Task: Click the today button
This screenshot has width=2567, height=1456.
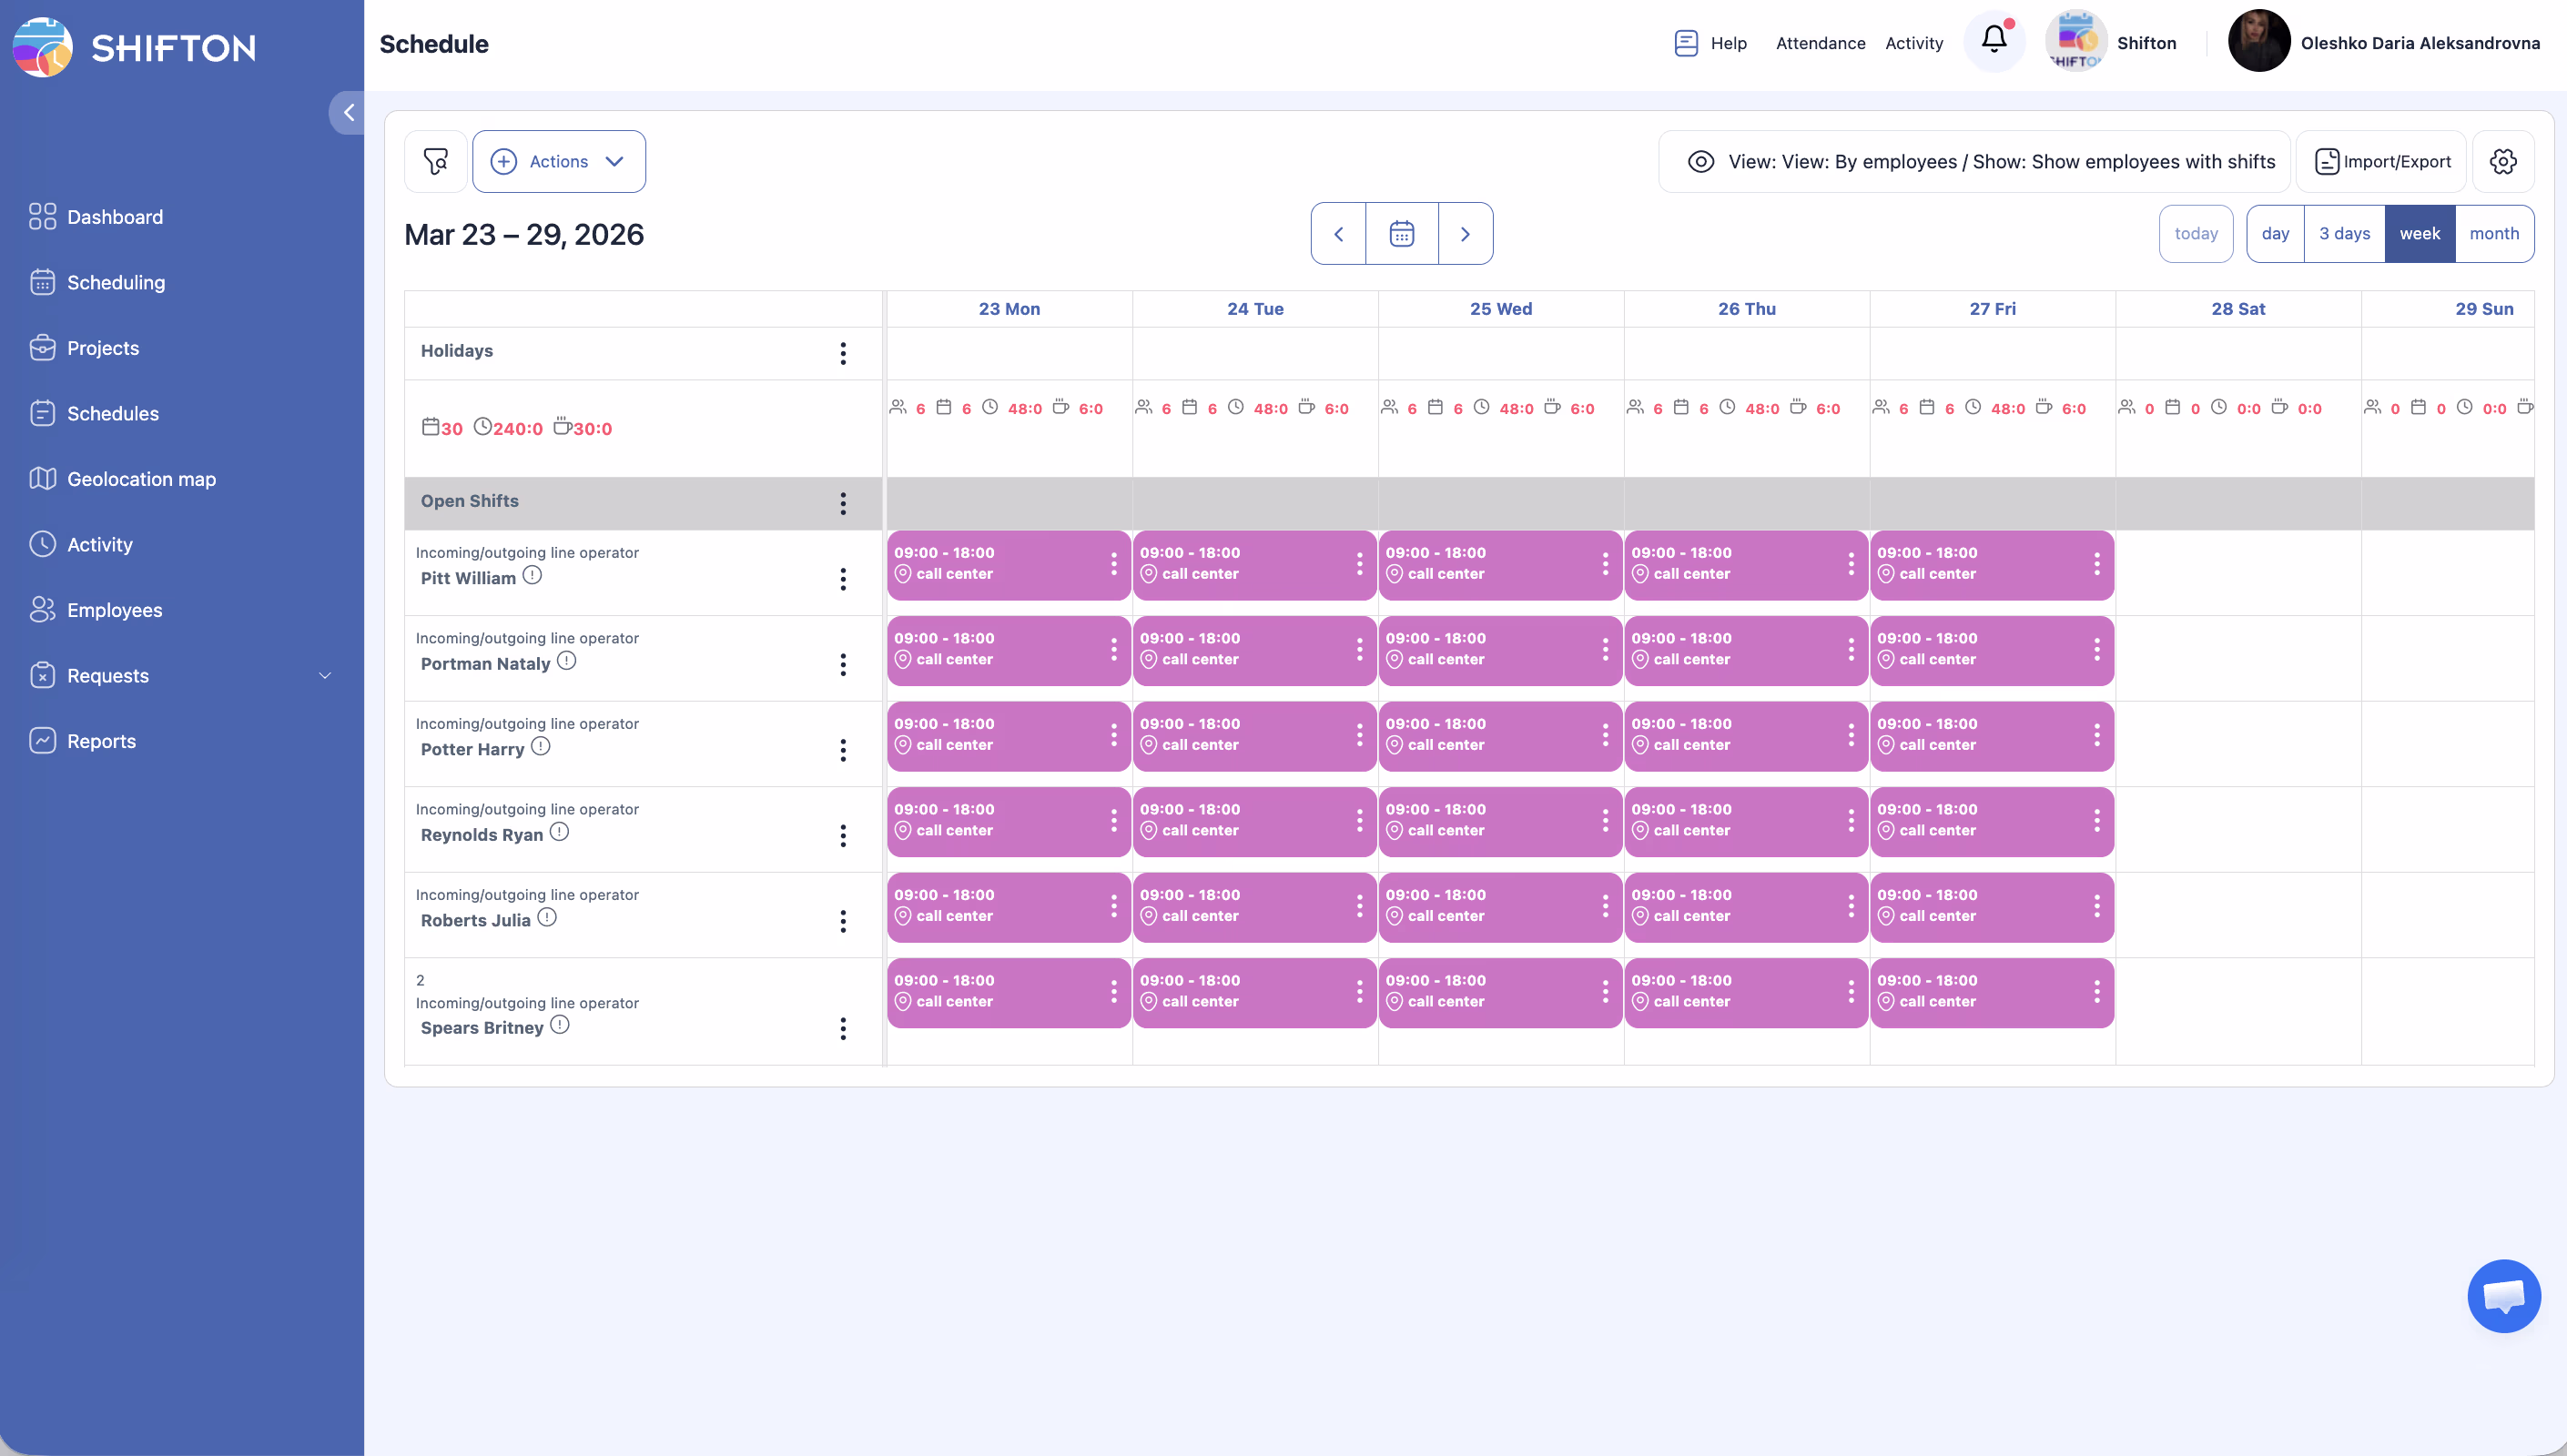Action: click(2195, 234)
